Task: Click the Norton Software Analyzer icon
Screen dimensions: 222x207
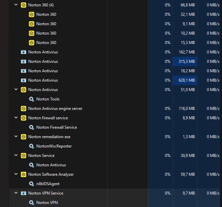Action: [24, 174]
